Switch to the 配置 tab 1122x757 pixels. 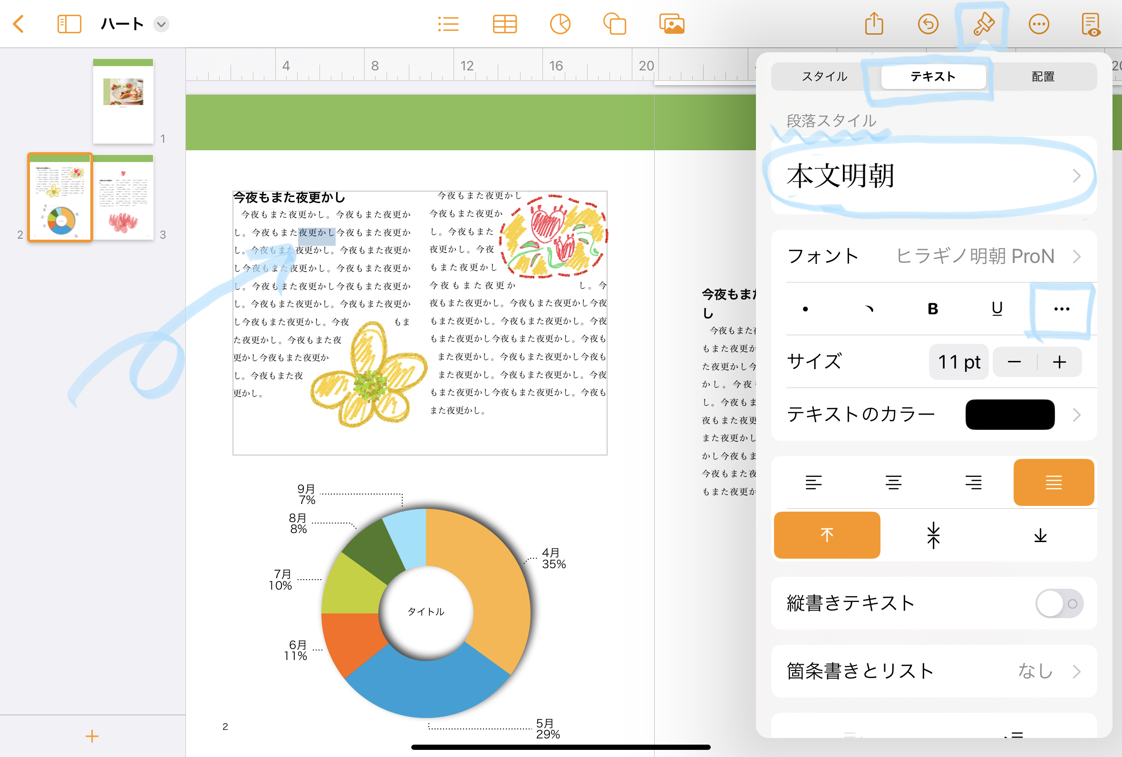pos(1043,76)
